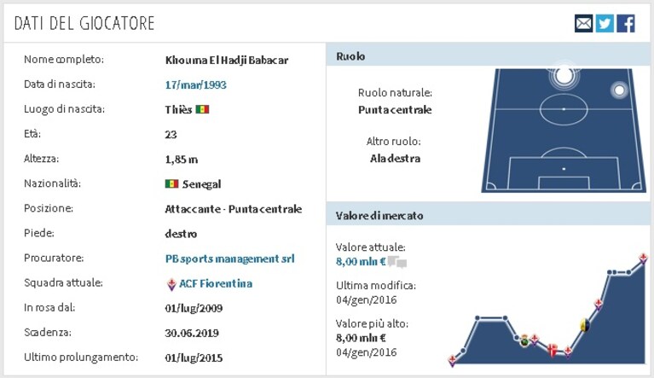Share player data via email icon
This screenshot has width=654, height=378.
click(x=583, y=23)
